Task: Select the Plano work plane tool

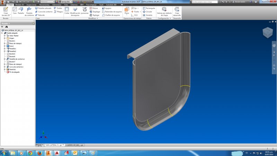Action: 127,11
